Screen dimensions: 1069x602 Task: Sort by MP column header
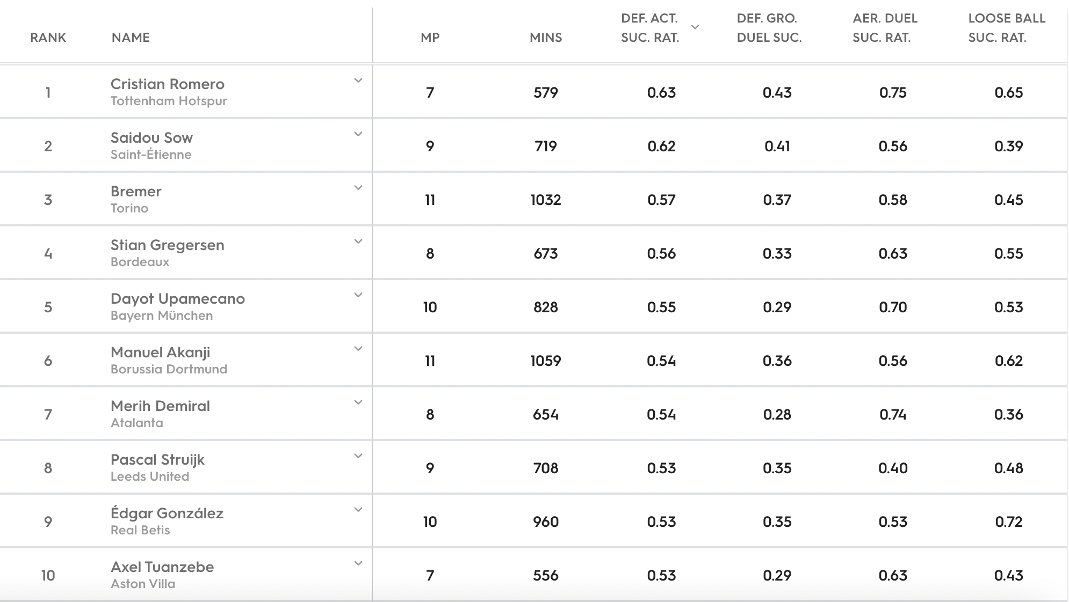click(x=430, y=38)
